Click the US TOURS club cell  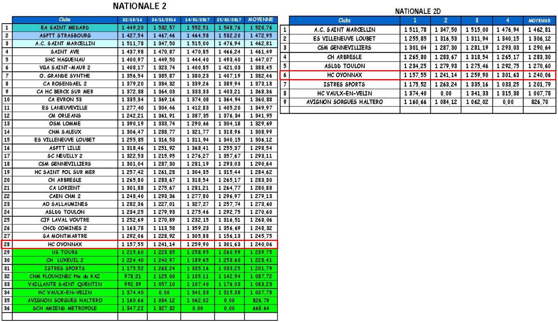pyautogui.click(x=65, y=252)
